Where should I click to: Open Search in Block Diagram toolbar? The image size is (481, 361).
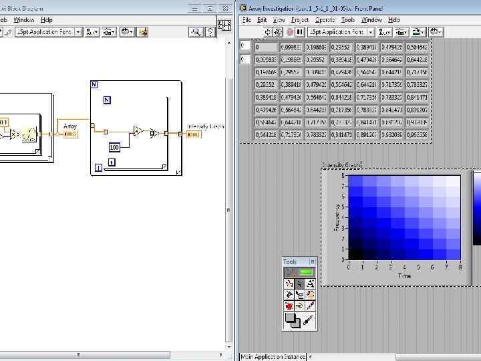pos(196,32)
